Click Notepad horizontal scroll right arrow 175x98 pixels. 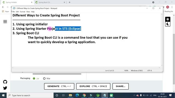point(159,68)
